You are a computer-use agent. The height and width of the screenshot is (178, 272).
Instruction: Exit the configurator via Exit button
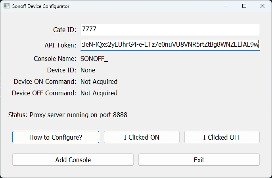(x=199, y=160)
